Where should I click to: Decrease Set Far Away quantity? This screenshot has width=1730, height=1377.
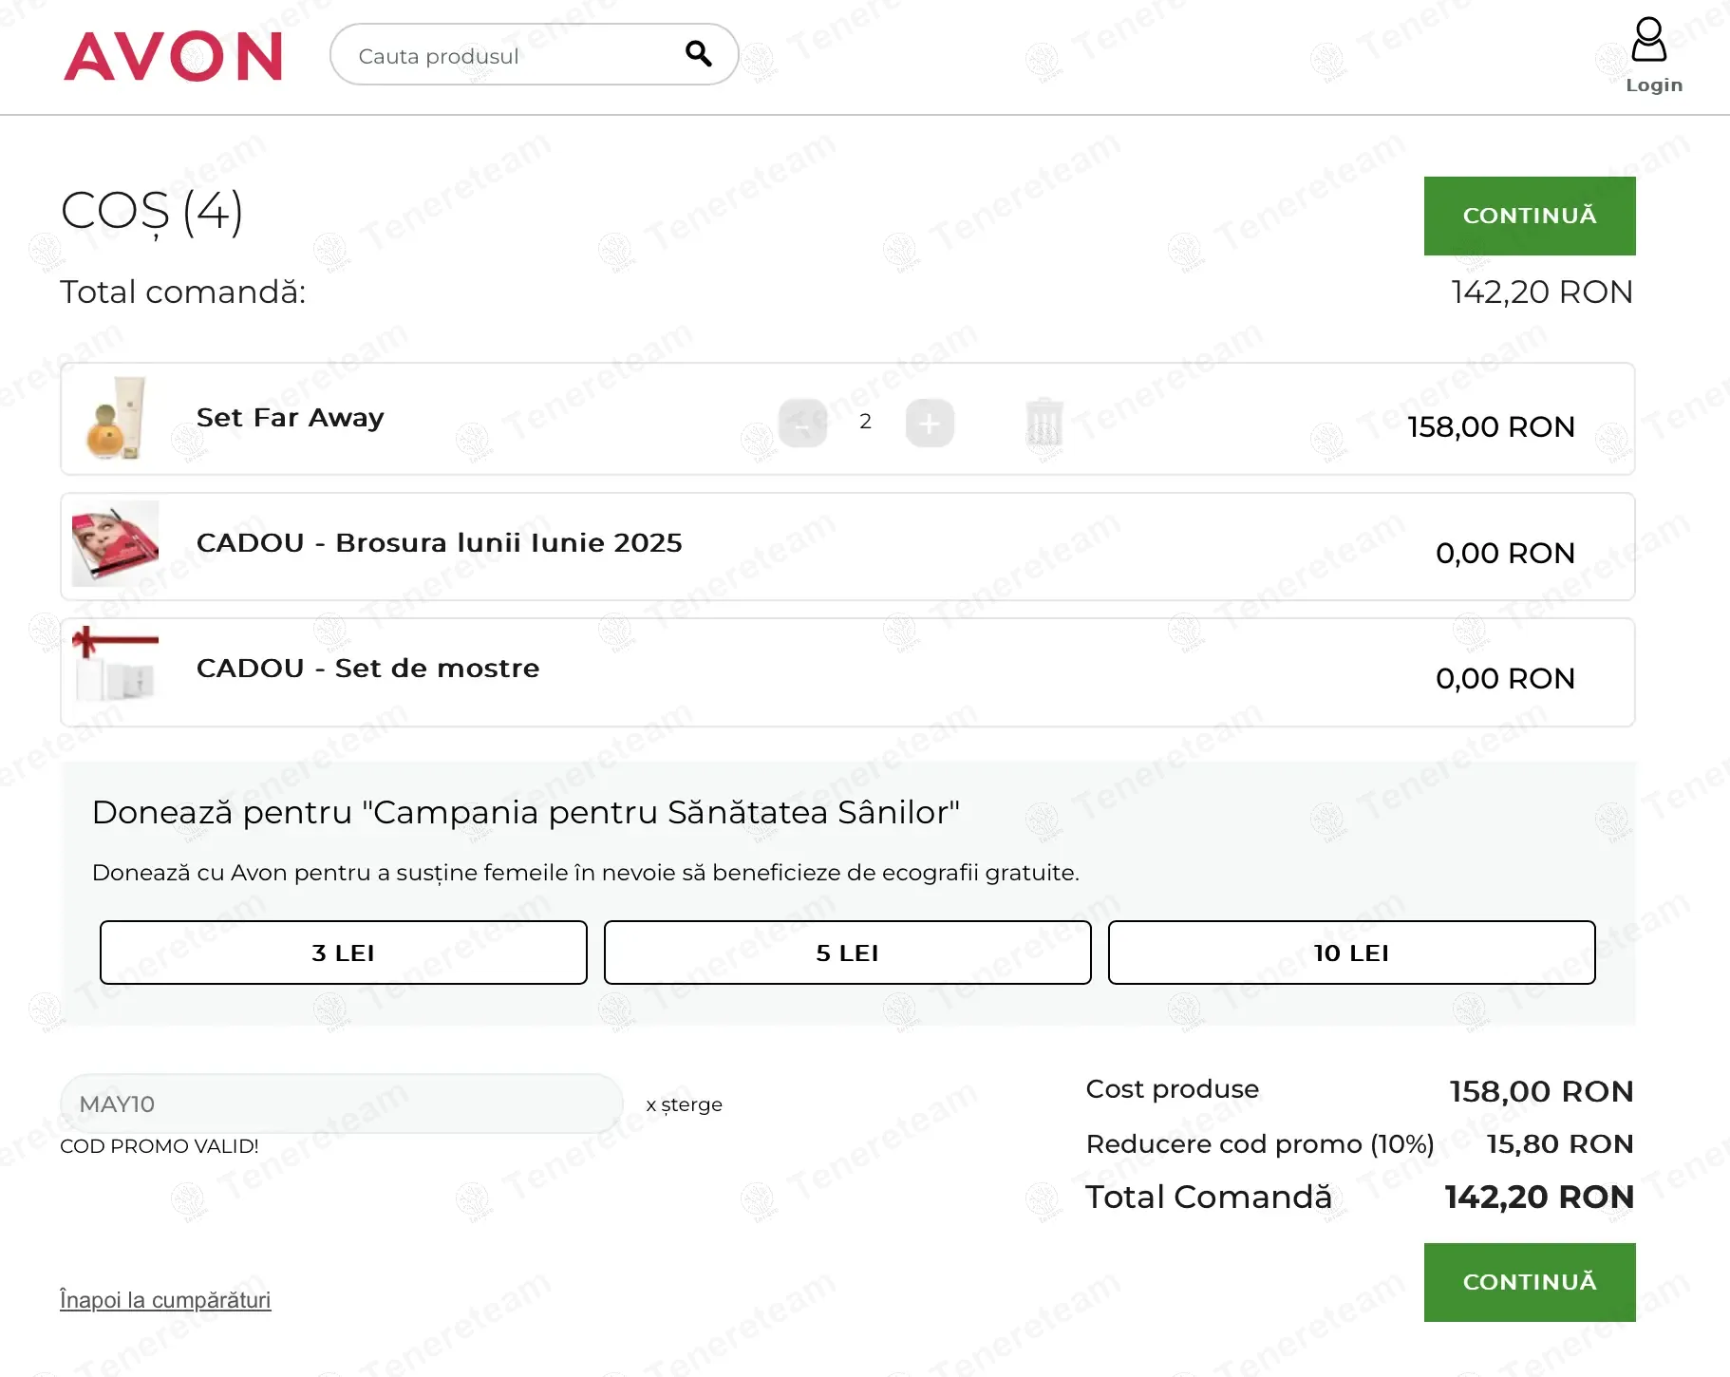pyautogui.click(x=802, y=423)
